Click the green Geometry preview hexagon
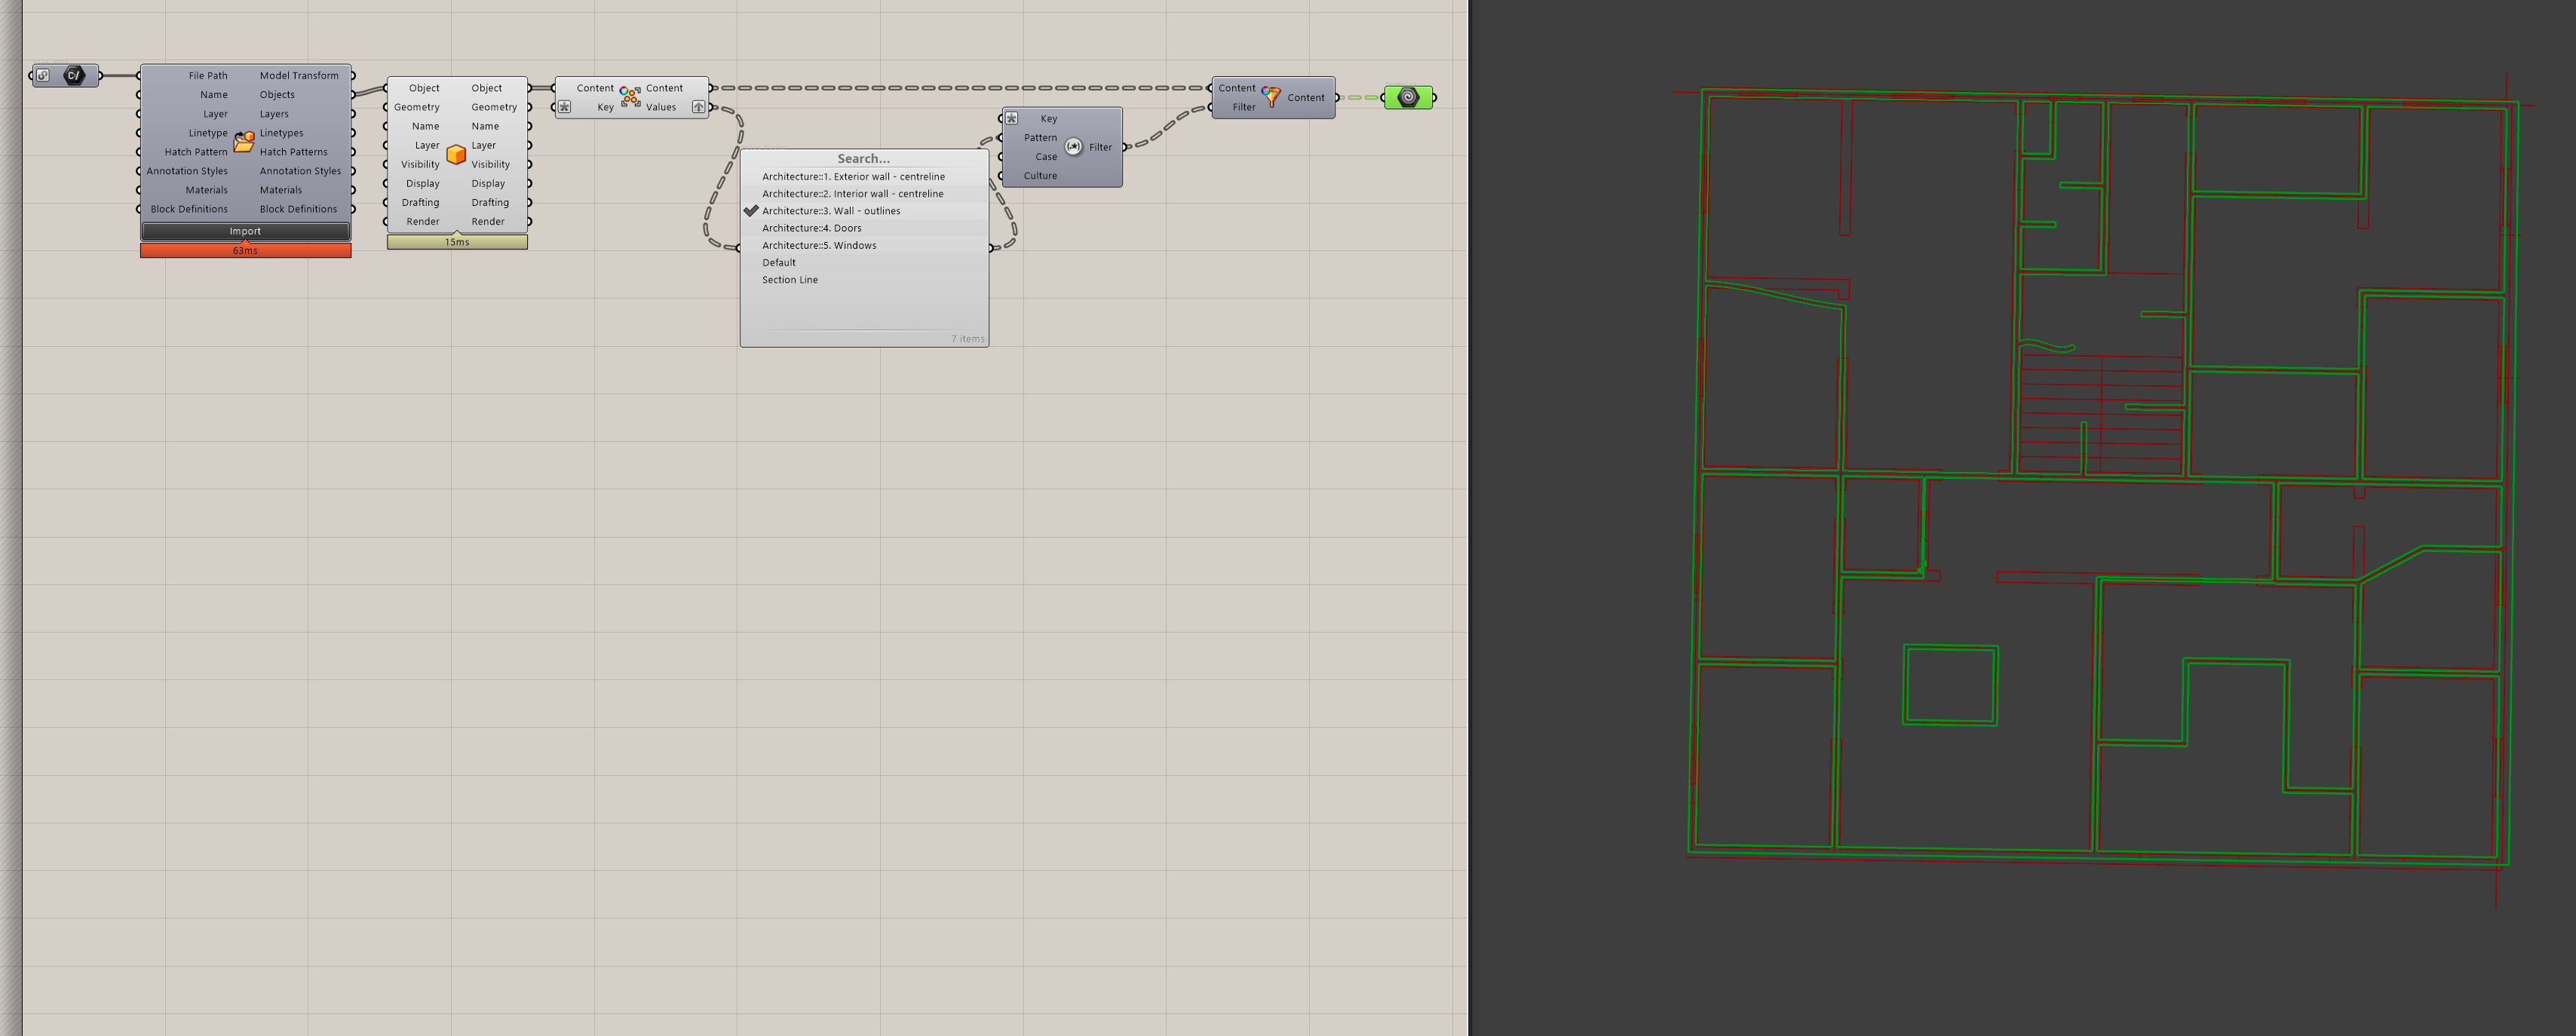The height and width of the screenshot is (1036, 2576). pyautogui.click(x=1408, y=97)
